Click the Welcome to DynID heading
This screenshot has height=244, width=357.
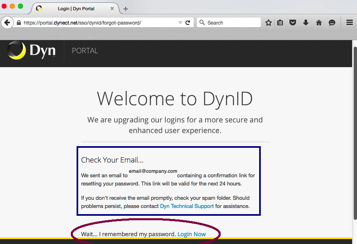[x=175, y=99]
